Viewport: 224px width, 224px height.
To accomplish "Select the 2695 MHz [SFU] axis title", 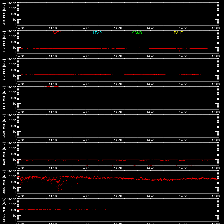I will coord(4,126).
